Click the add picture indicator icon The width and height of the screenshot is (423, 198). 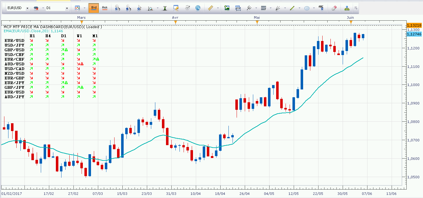tap(227, 8)
